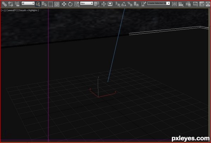Activate Select and Rotate tool
The height and width of the screenshot is (143, 211).
coord(70,4)
